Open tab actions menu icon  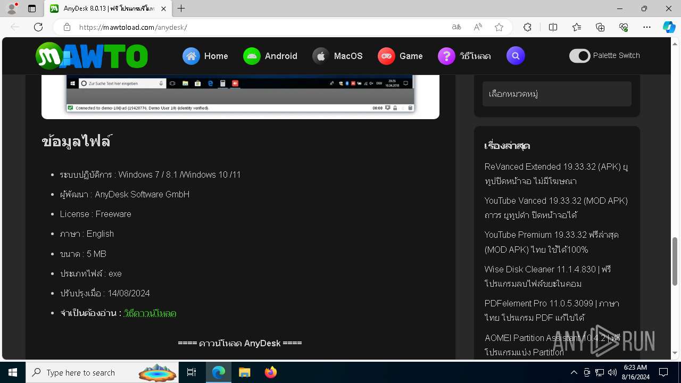pos(32,9)
